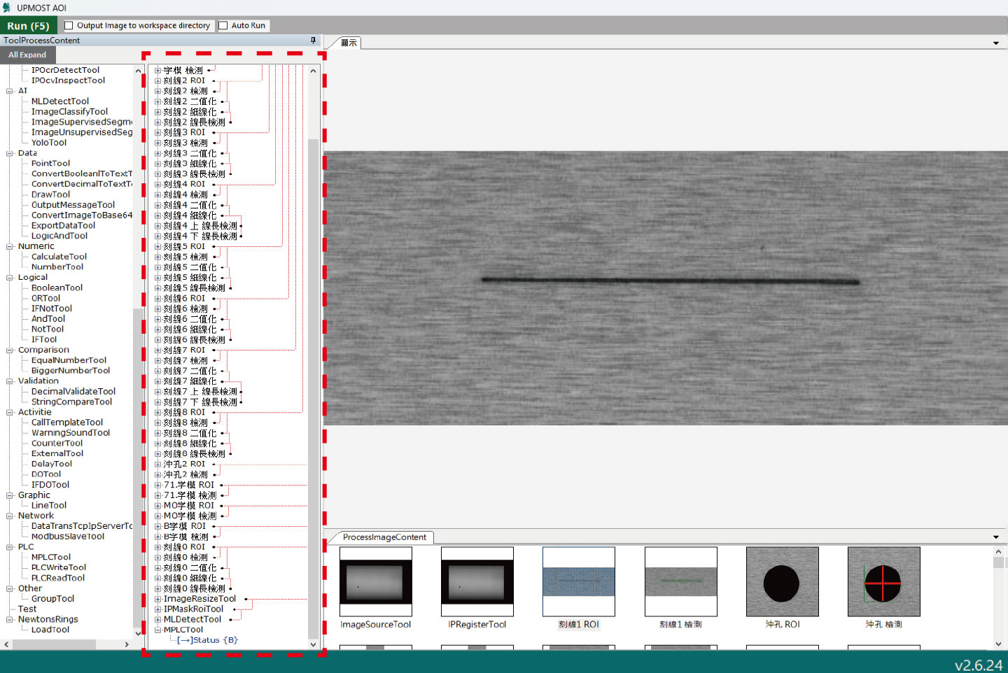Collapse the MPLCTool node in process tree
Screen dimensions: 1008x673
tap(158, 630)
